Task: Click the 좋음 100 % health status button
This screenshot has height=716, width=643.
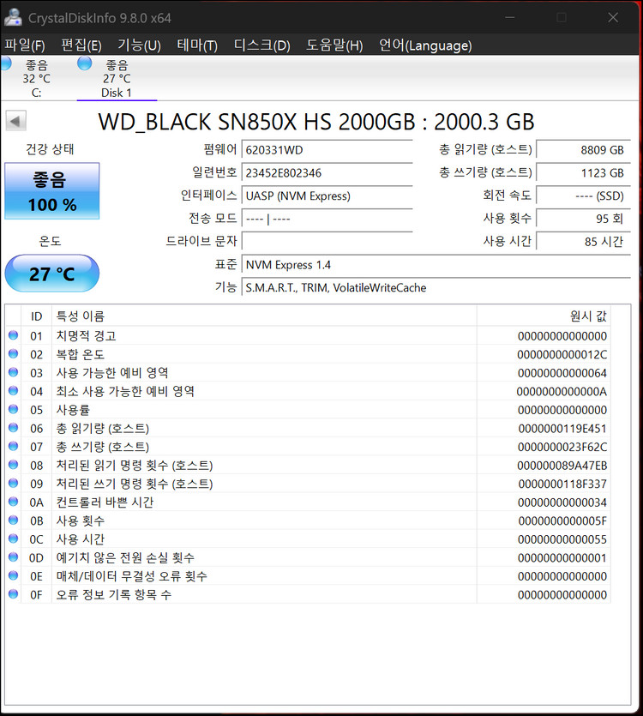Action: point(52,191)
